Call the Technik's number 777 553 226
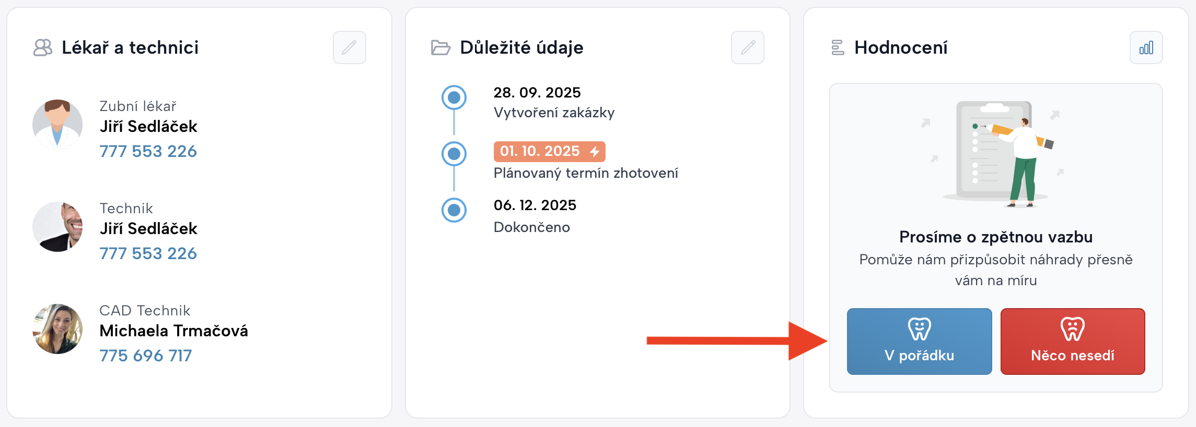This screenshot has height=427, width=1196. 148,253
